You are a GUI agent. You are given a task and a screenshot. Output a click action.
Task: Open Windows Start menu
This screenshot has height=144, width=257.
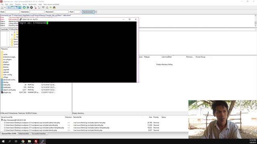[3, 141]
